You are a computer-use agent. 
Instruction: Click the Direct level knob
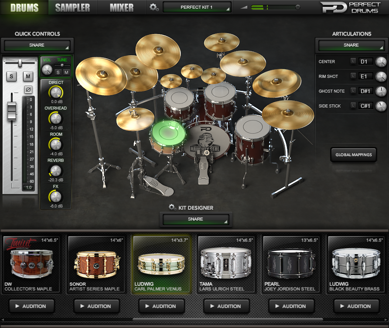pos(56,93)
